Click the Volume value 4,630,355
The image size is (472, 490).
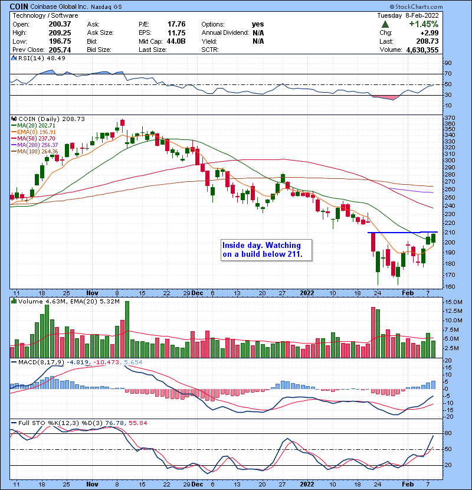(422, 50)
